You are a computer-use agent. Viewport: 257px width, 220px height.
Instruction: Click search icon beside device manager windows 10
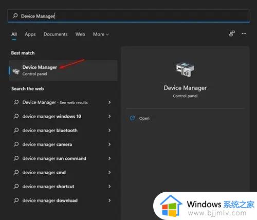[16, 116]
